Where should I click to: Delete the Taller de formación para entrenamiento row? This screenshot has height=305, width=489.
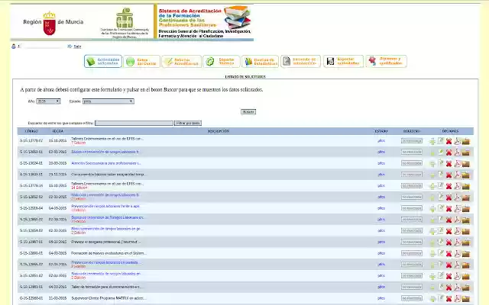coord(449,287)
